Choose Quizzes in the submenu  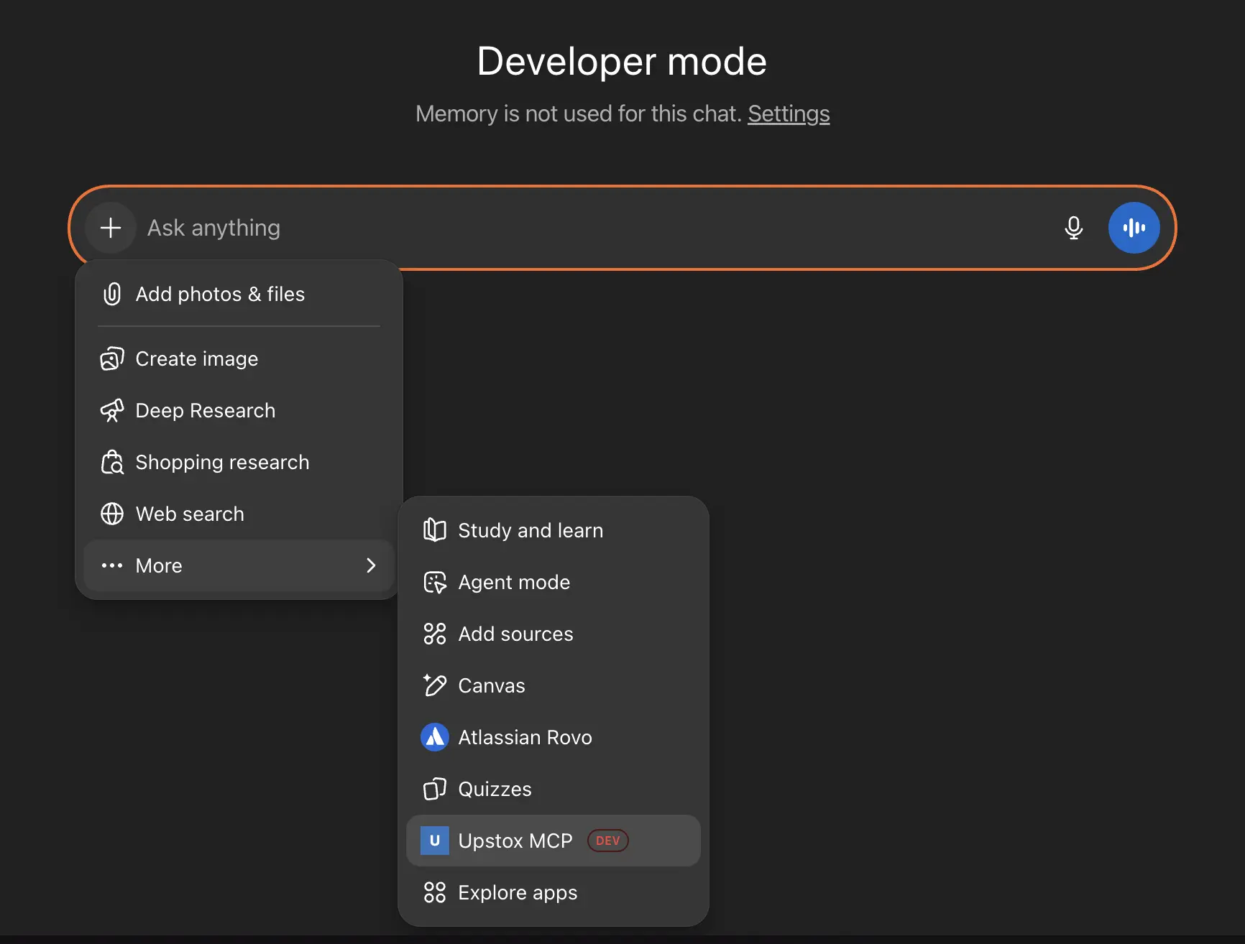(495, 789)
